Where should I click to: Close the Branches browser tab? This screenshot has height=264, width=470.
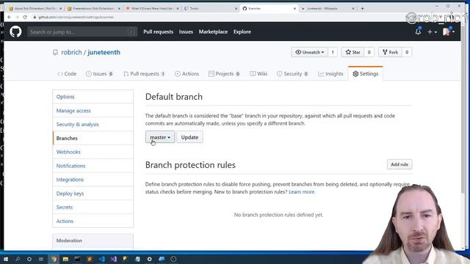[294, 8]
